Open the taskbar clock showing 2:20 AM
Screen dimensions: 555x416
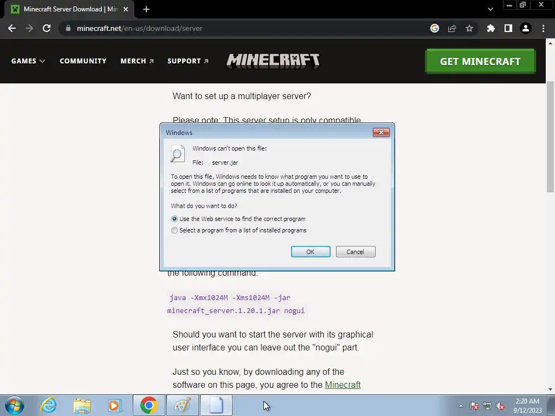click(x=527, y=406)
